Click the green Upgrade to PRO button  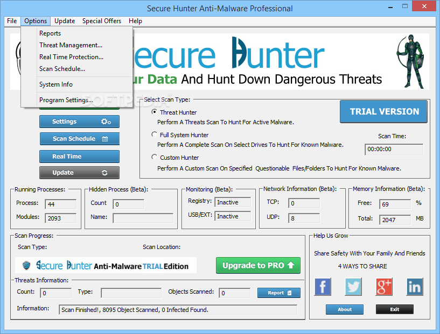pyautogui.click(x=258, y=265)
